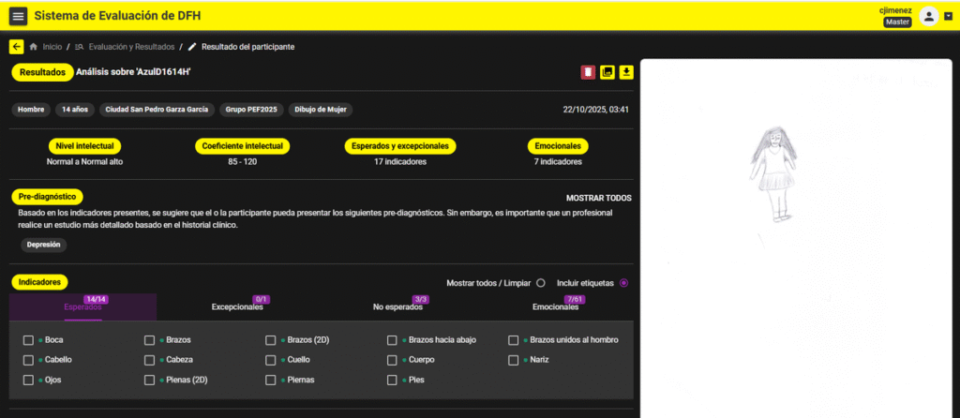Open the image gallery icon
This screenshot has height=418, width=960.
pyautogui.click(x=607, y=72)
